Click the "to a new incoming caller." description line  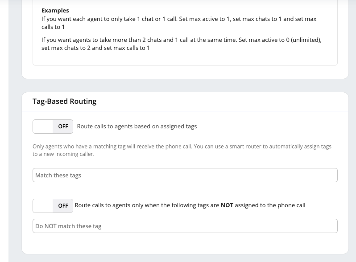[63, 154]
